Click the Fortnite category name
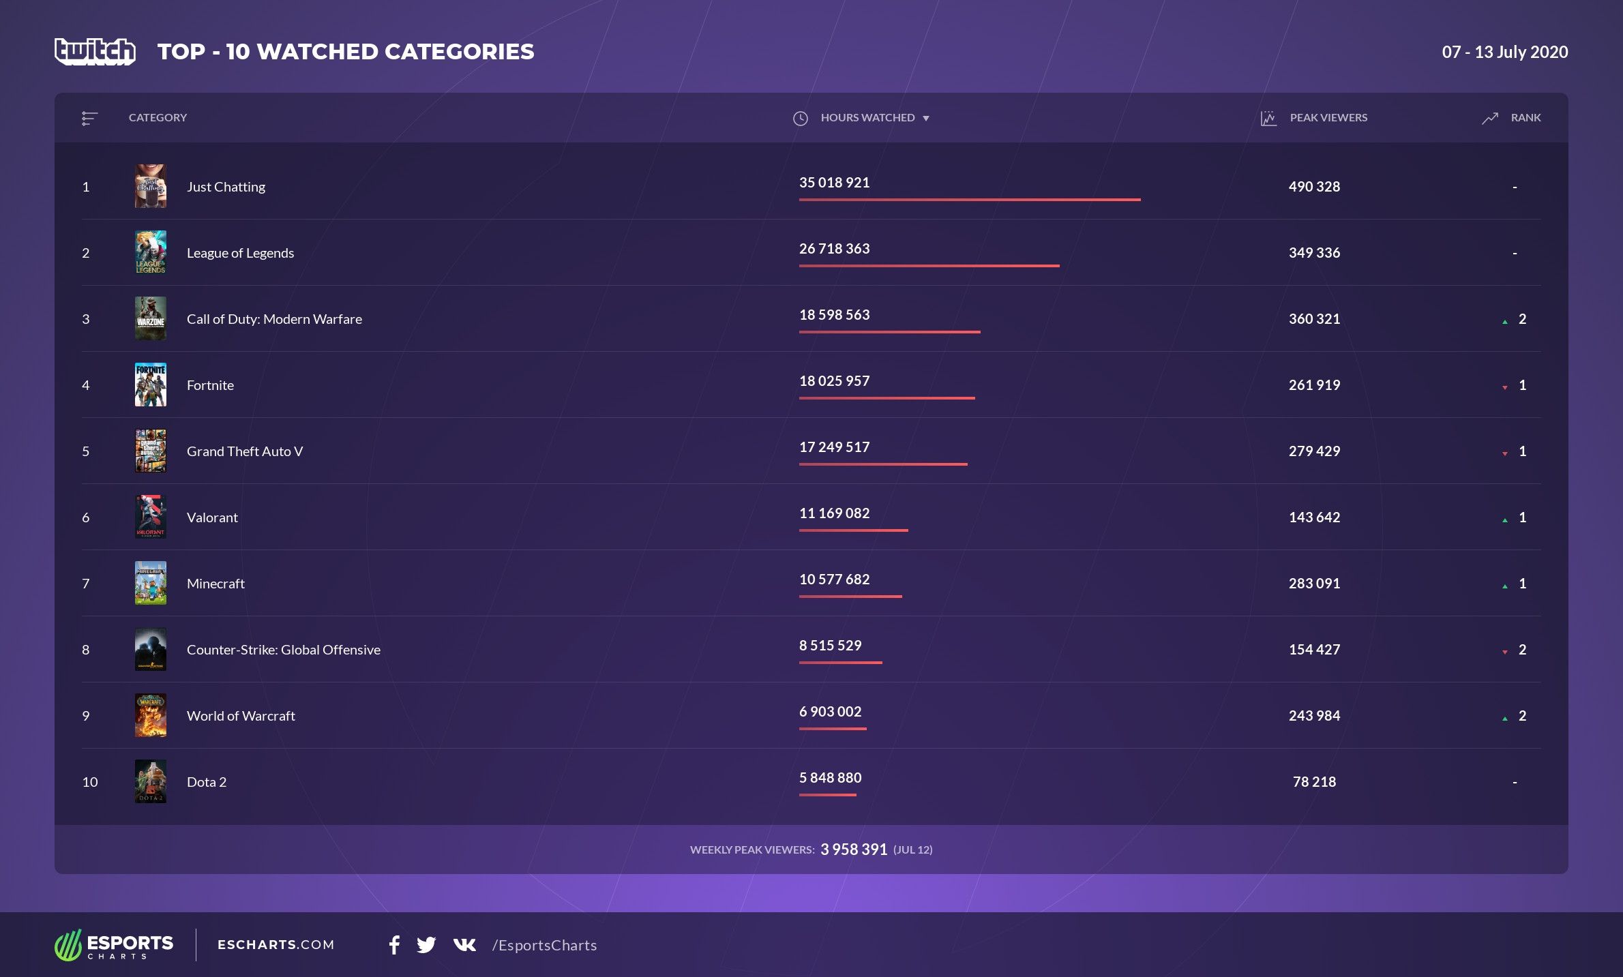 (210, 385)
